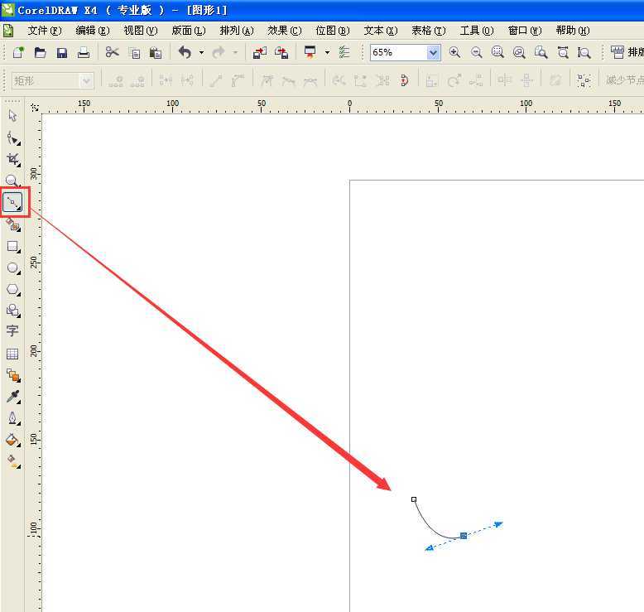Choose the Rectangle tool in toolbox

(12, 246)
